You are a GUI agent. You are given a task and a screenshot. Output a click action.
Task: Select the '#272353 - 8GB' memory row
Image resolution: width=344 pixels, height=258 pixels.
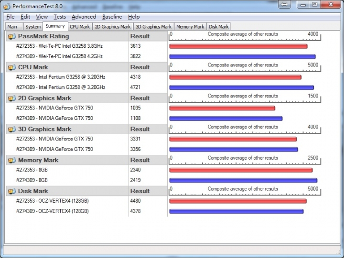(x=32, y=170)
